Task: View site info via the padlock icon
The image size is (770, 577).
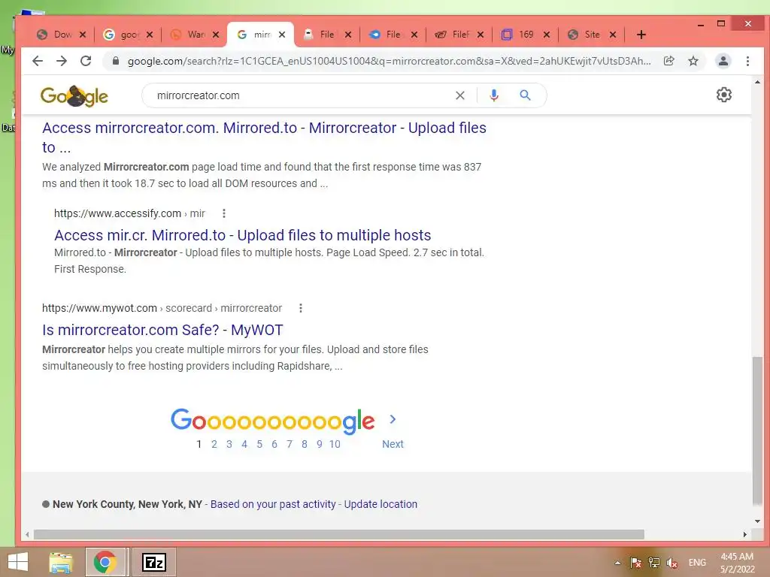Action: [115, 61]
